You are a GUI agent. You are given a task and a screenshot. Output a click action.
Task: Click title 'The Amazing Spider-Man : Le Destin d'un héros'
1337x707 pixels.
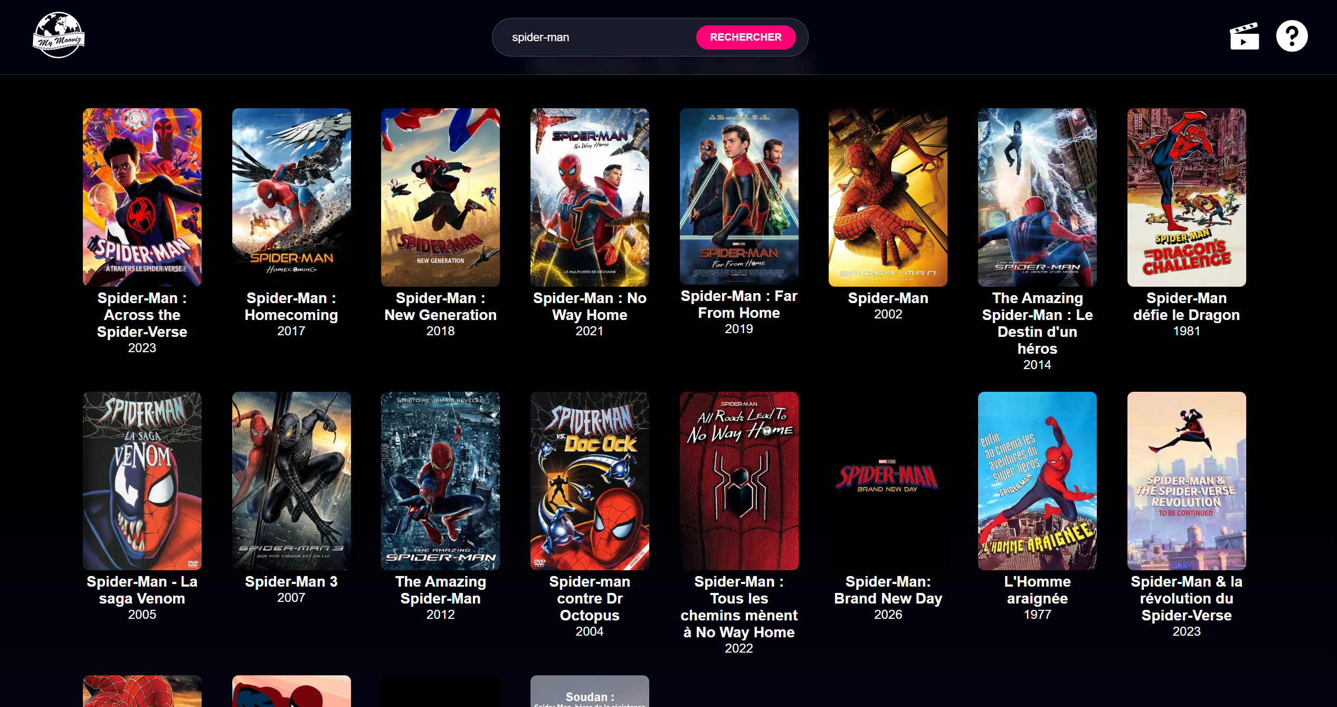[x=1037, y=323]
